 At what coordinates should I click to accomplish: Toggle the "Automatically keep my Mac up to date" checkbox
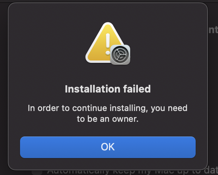[x=37, y=172]
